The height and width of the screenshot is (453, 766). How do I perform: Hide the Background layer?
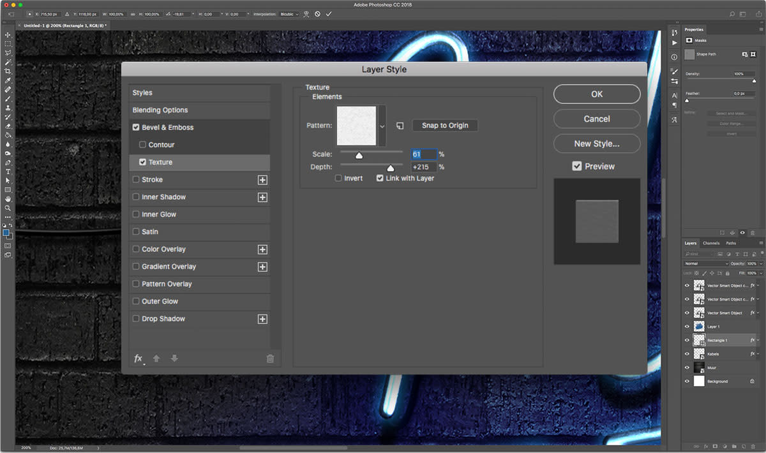tap(687, 382)
